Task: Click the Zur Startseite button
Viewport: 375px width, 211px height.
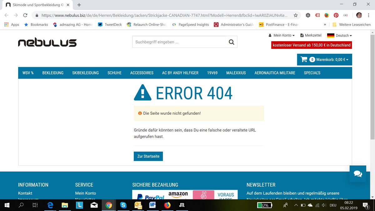Action: pyautogui.click(x=148, y=156)
